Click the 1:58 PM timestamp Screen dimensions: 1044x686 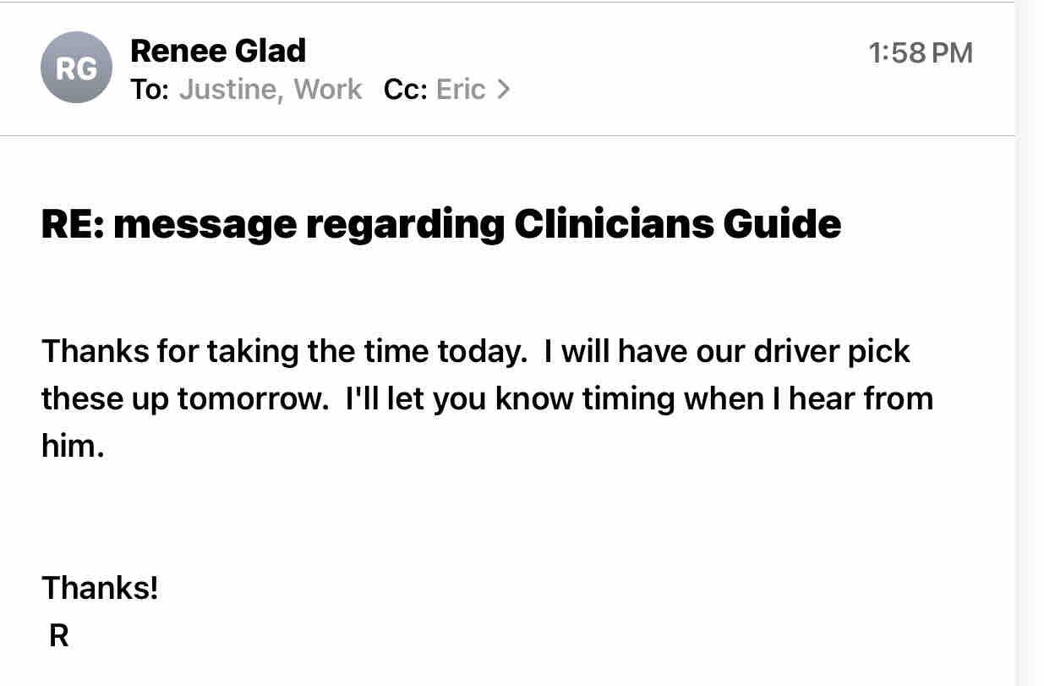pyautogui.click(x=921, y=53)
